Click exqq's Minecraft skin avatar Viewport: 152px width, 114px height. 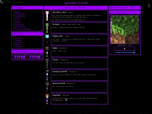(x=47, y=52)
